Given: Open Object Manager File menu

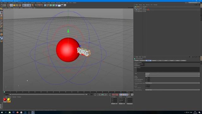Looking at the screenshot, I should [x=137, y=5].
